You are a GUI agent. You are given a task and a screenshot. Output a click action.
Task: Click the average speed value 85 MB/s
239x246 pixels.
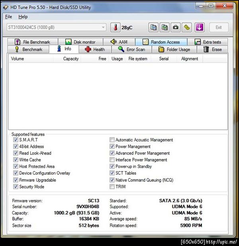coord(193,219)
